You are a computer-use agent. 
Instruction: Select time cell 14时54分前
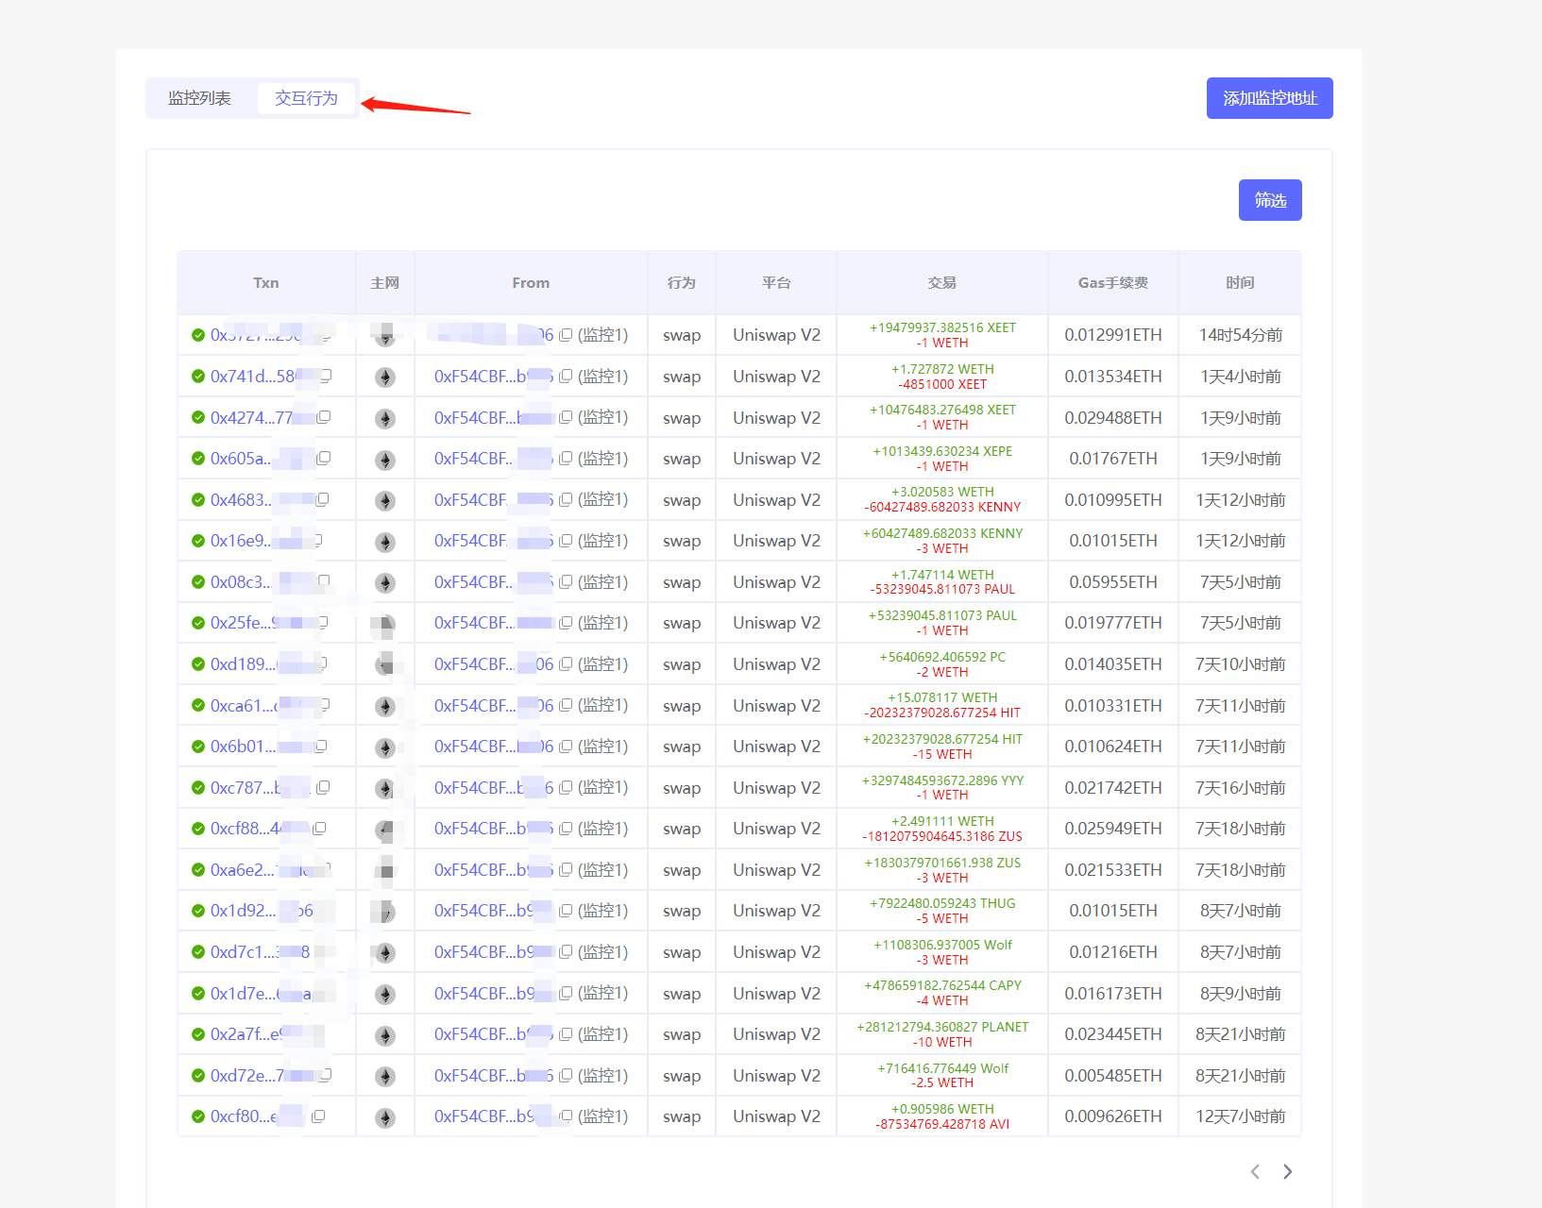(x=1241, y=335)
